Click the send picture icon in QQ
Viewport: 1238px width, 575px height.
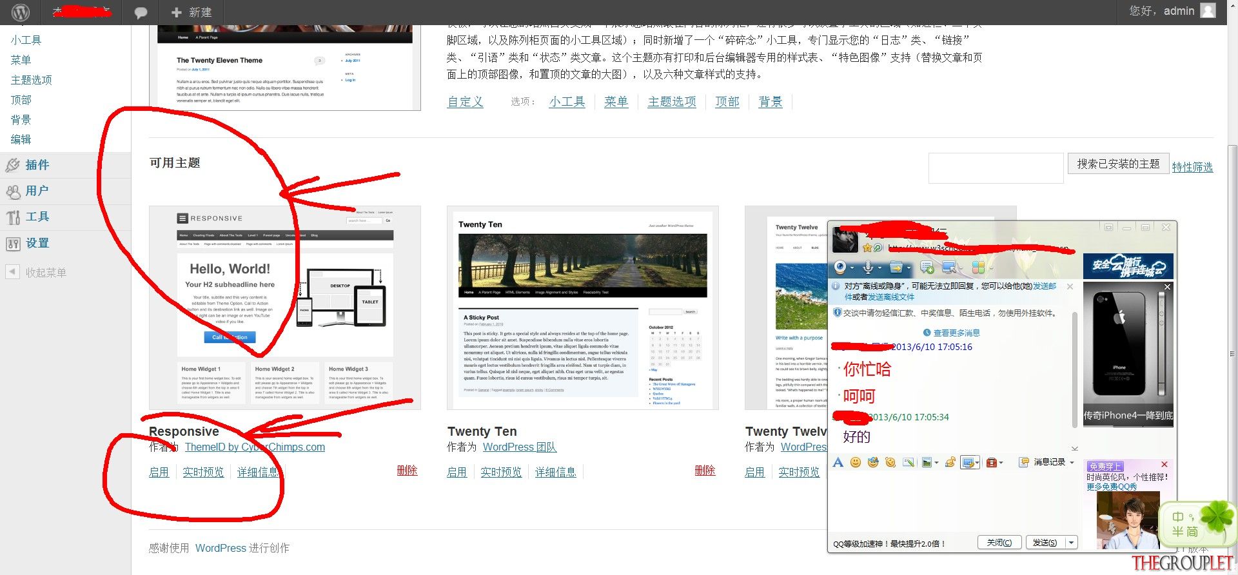tap(927, 462)
